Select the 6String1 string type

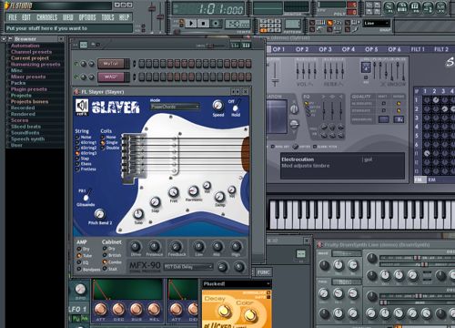click(86, 142)
